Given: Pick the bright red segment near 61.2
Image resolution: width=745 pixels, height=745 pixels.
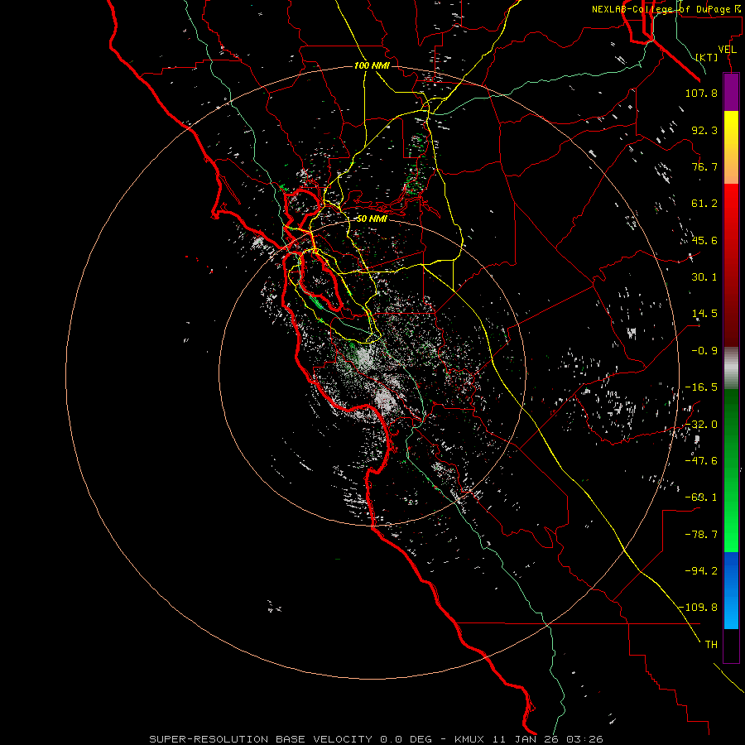Looking at the screenshot, I should [731, 204].
